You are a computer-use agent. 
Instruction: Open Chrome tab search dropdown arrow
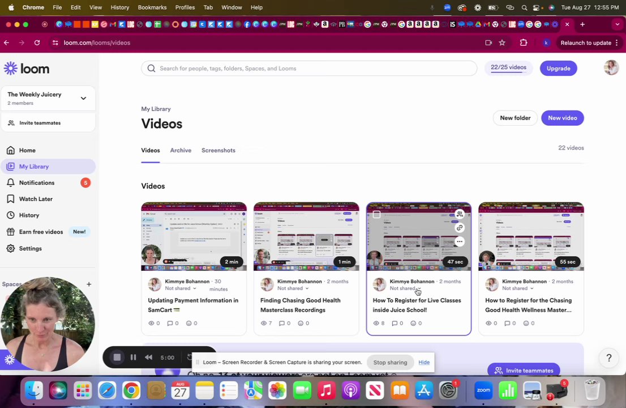(x=617, y=24)
